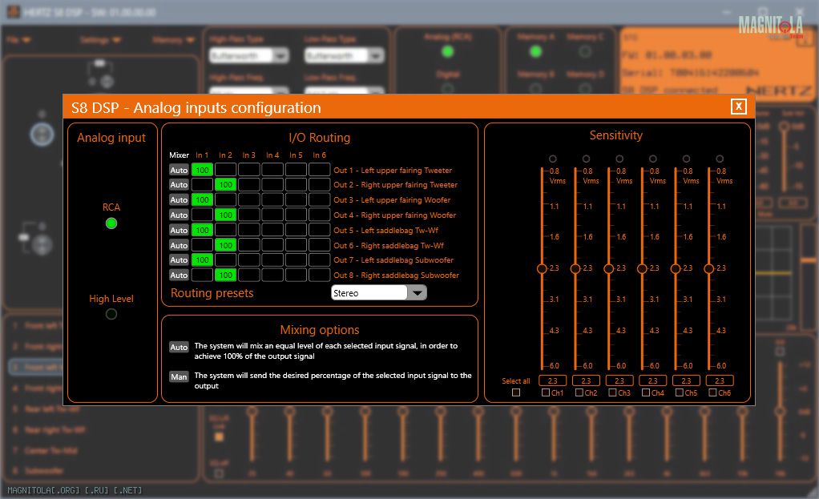Viewport: 819px width, 499px height.
Task: Click the empty In 4 cell for Out 4
Action: (x=272, y=215)
